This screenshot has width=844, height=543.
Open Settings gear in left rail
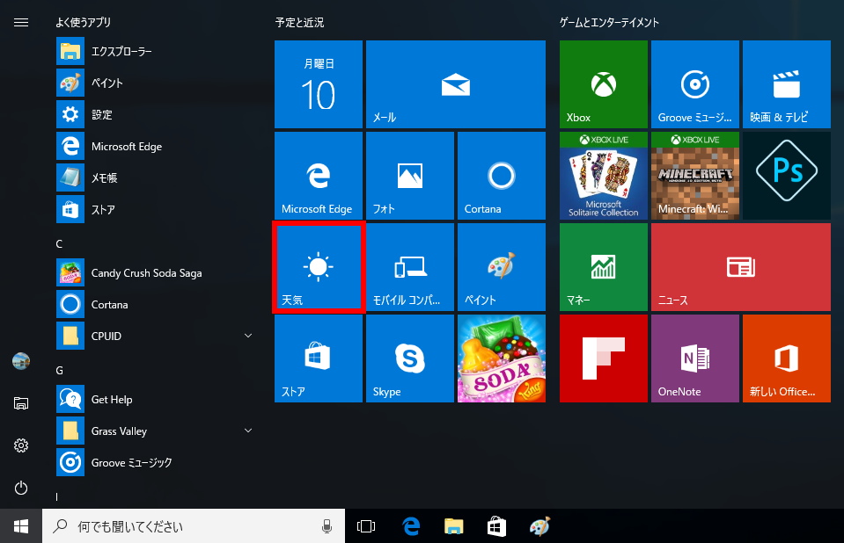click(21, 445)
